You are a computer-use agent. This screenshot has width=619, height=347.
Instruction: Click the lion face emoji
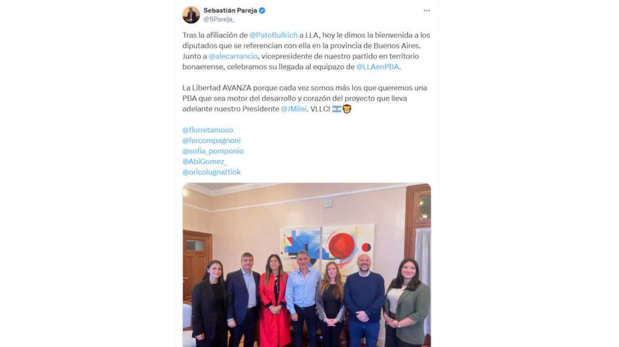click(347, 109)
